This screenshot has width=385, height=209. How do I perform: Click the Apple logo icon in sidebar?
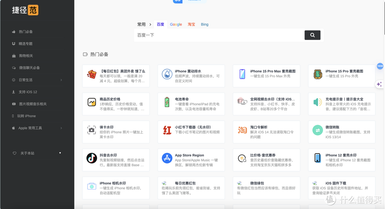coord(14,128)
